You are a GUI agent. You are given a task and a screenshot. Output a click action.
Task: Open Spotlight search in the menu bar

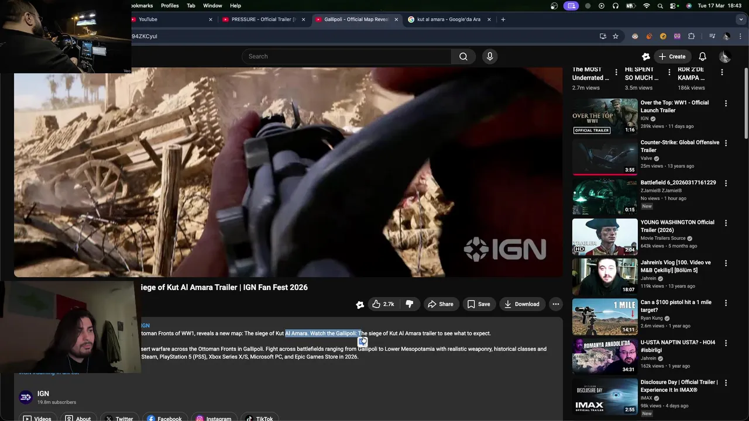coord(660,6)
